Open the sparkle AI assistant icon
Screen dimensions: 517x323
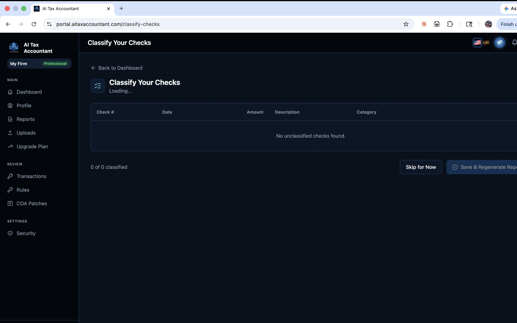tap(499, 42)
